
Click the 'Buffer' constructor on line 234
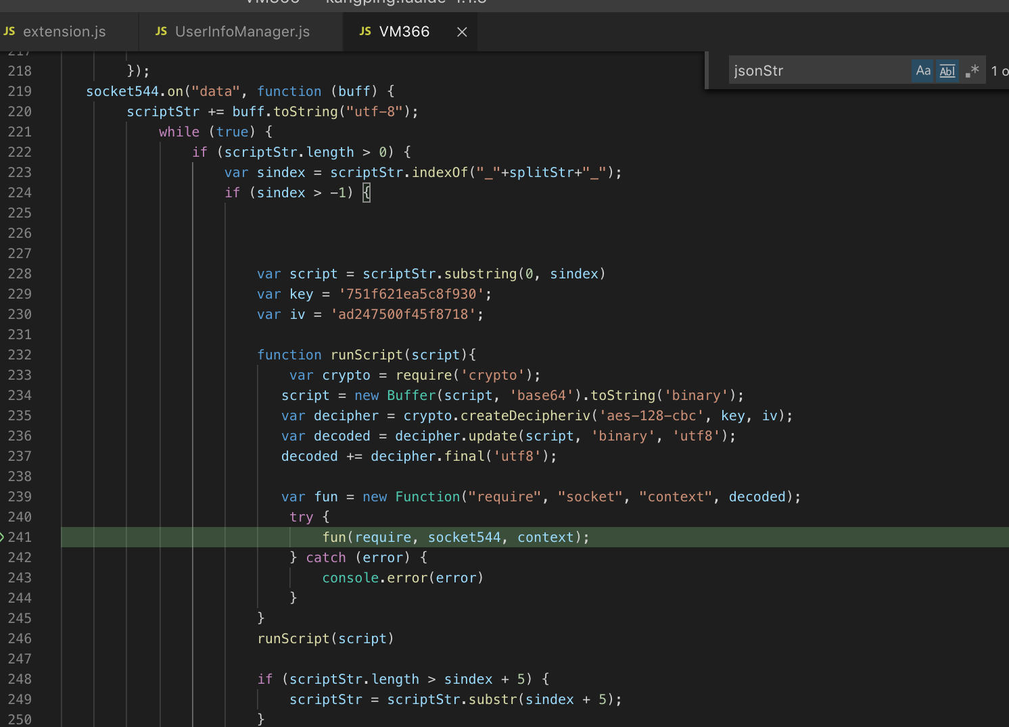point(412,395)
